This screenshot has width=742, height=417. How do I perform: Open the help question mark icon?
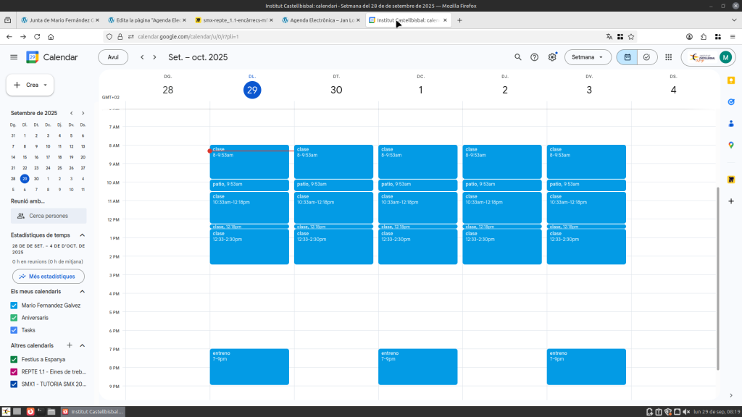coord(535,57)
